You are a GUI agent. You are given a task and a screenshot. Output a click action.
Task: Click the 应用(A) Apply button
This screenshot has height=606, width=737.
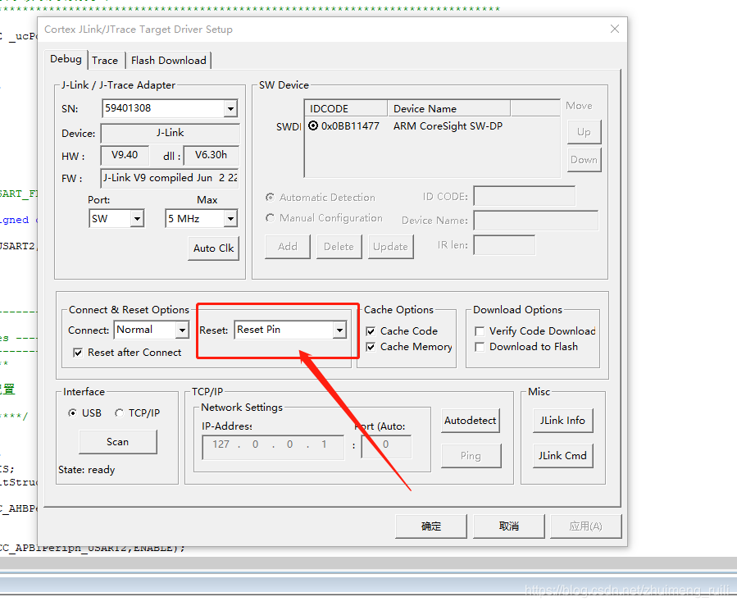[585, 526]
